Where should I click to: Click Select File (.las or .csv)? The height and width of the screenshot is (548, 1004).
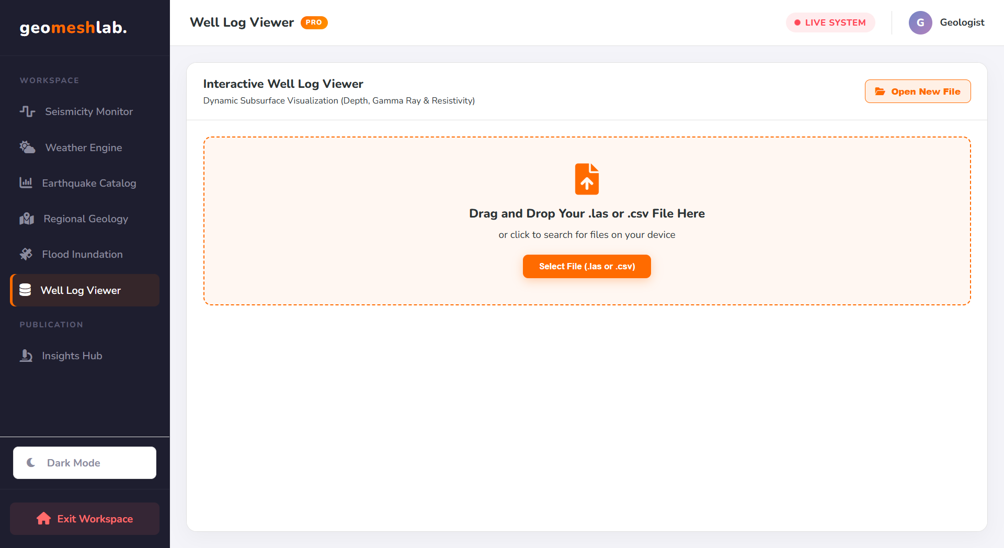tap(587, 266)
